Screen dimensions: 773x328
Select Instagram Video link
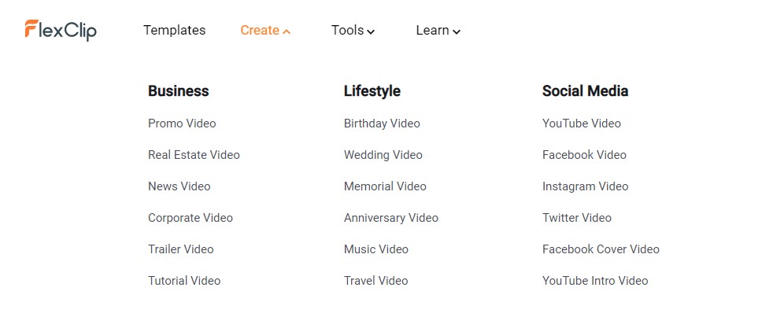coord(585,186)
